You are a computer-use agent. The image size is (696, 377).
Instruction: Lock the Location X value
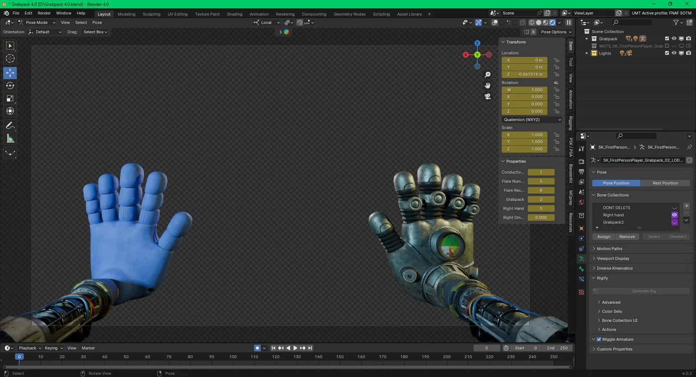click(556, 60)
